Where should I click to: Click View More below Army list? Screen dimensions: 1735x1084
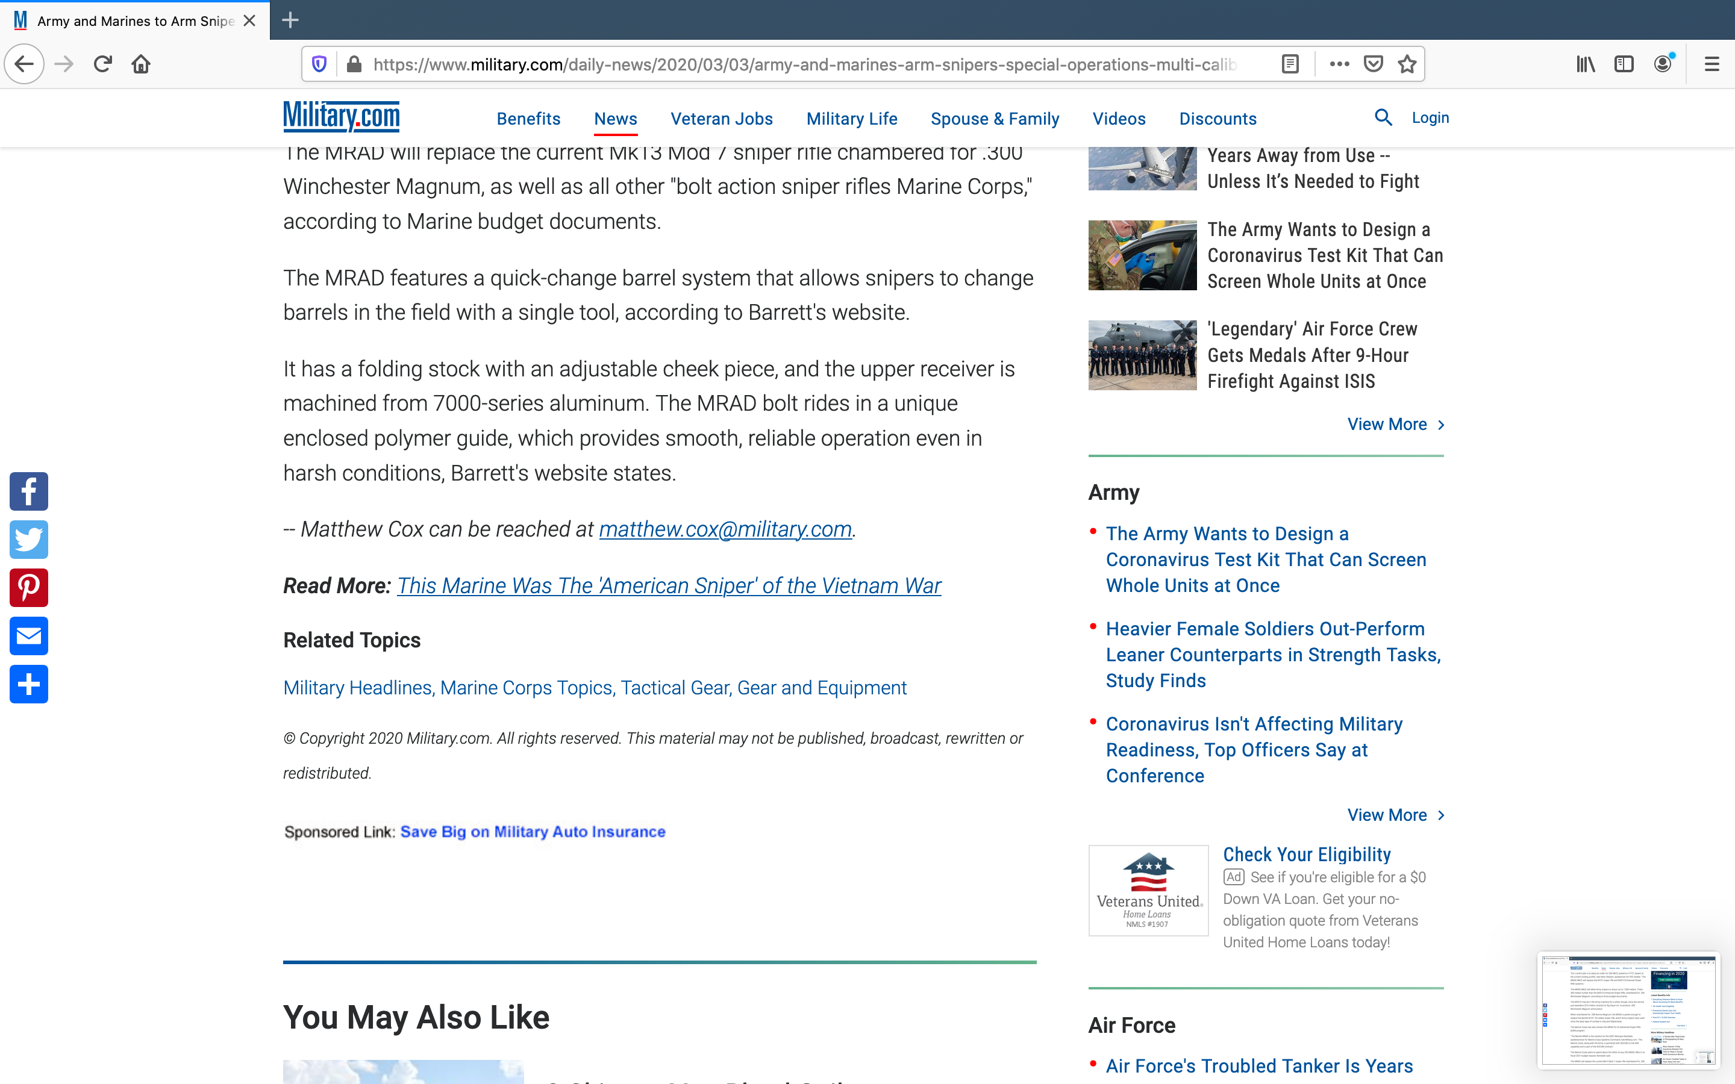tap(1395, 815)
